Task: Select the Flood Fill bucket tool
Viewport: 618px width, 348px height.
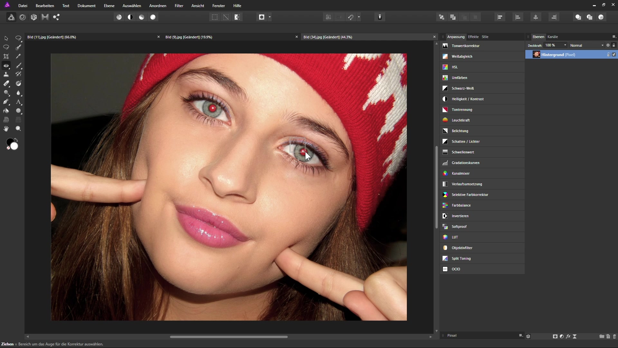Action: [x=6, y=111]
